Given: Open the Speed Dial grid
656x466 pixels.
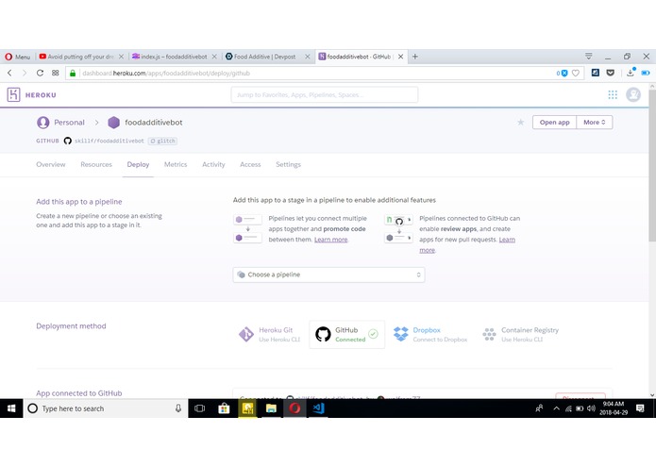Looking at the screenshot, I should pyautogui.click(x=56, y=74).
